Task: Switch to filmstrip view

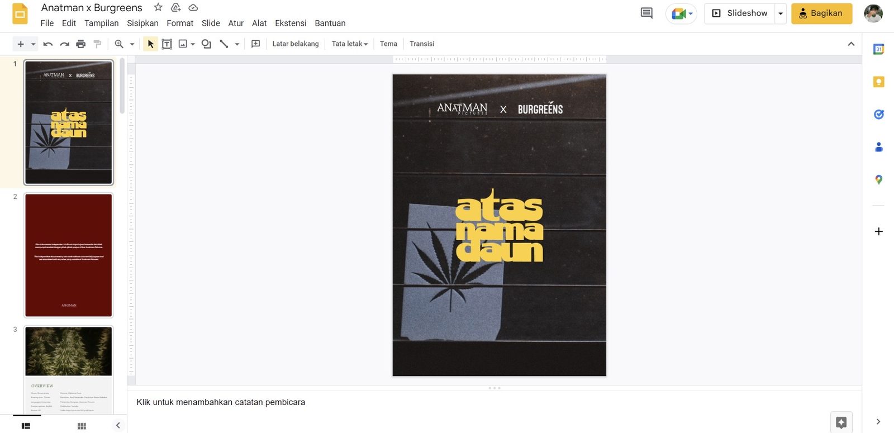Action: [x=26, y=426]
